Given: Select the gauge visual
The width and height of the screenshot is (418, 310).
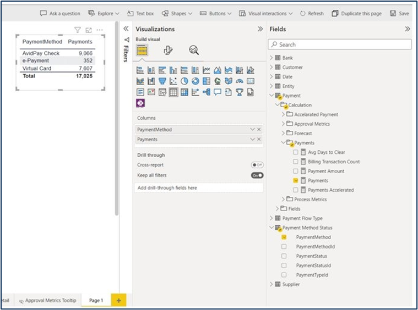Looking at the screenshot, I should [x=240, y=81].
